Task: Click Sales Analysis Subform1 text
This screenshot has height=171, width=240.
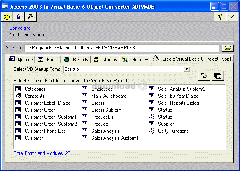Action: (115, 138)
